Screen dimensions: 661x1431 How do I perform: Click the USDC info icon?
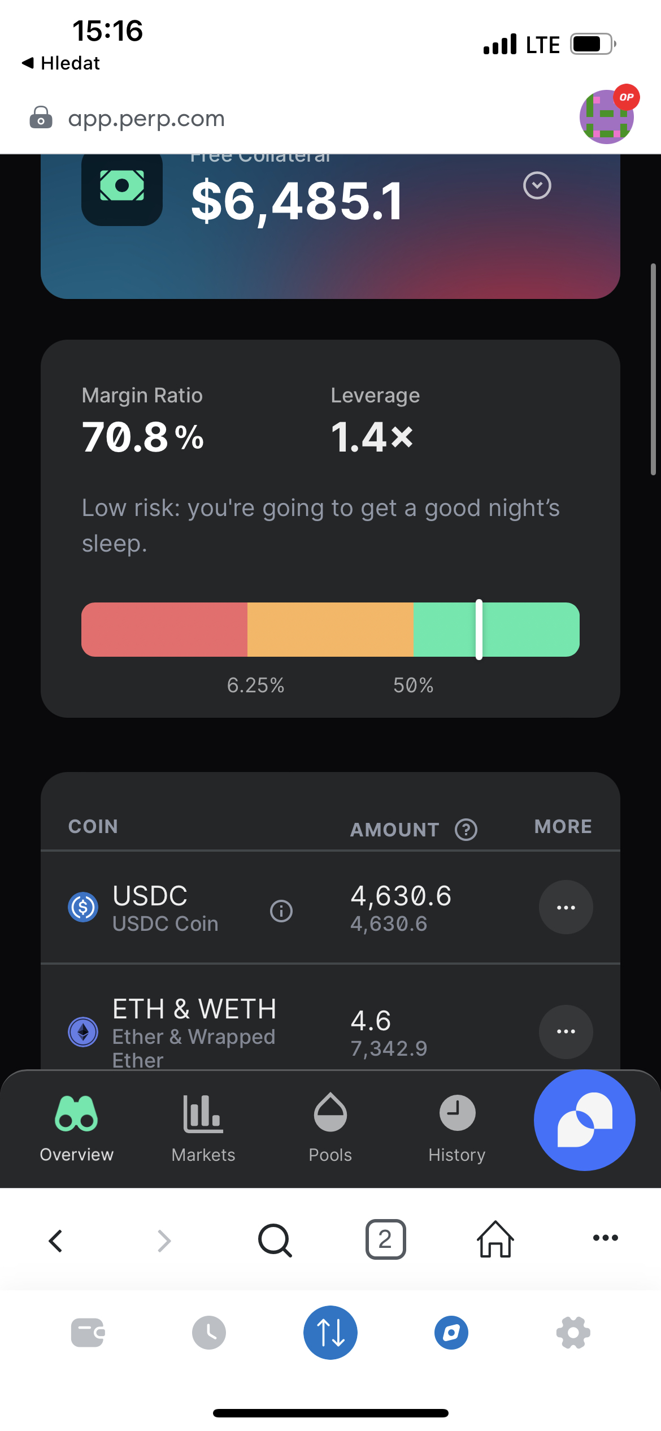(x=281, y=910)
